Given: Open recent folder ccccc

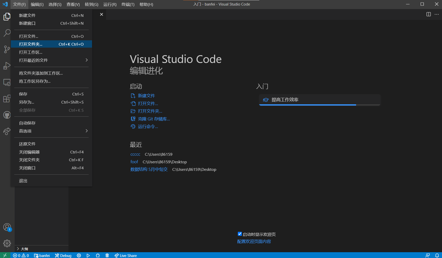Looking at the screenshot, I should [x=135, y=154].
